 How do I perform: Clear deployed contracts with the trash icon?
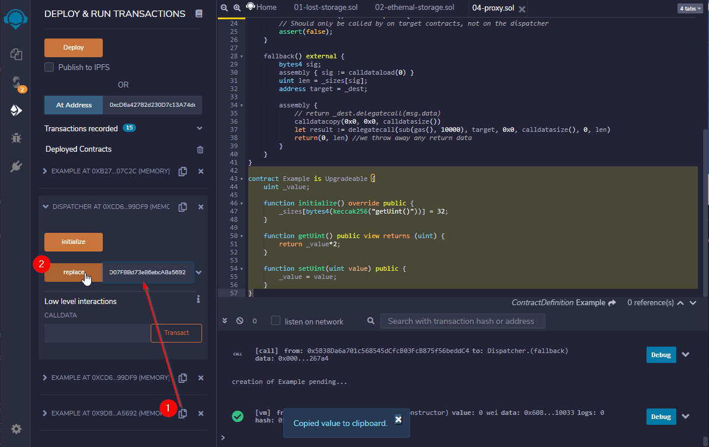point(200,149)
